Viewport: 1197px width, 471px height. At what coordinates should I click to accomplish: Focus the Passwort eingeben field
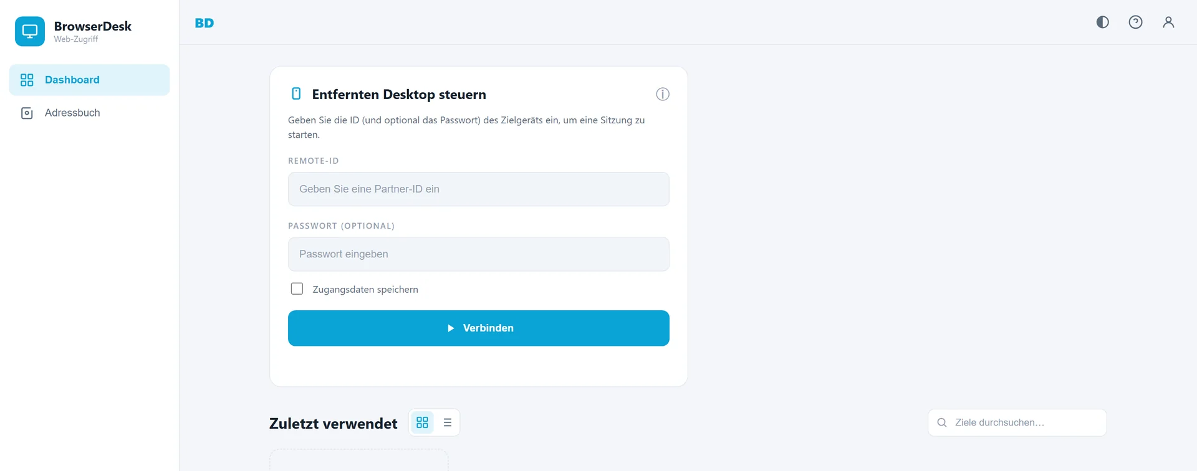(x=479, y=254)
